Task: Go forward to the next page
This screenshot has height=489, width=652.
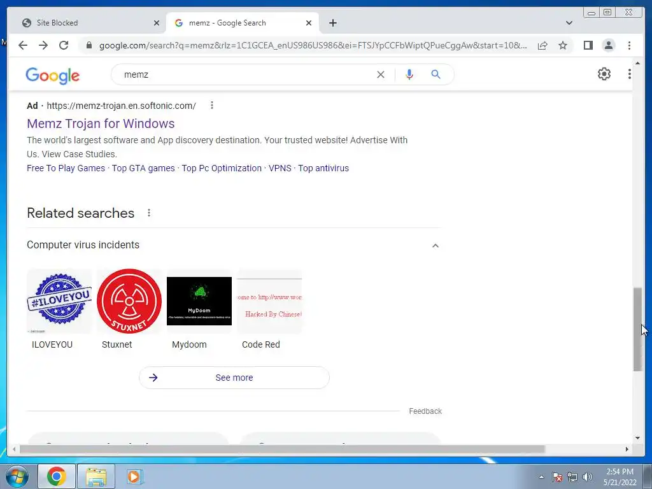Action: (x=43, y=45)
